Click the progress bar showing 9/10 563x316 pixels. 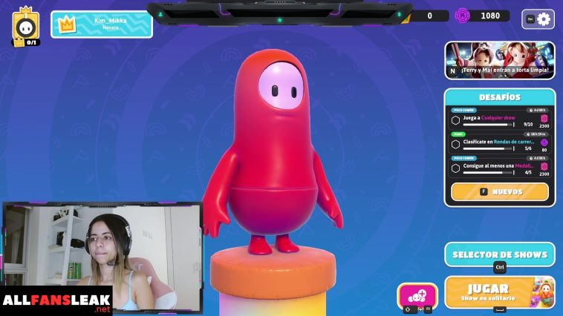[x=488, y=125]
